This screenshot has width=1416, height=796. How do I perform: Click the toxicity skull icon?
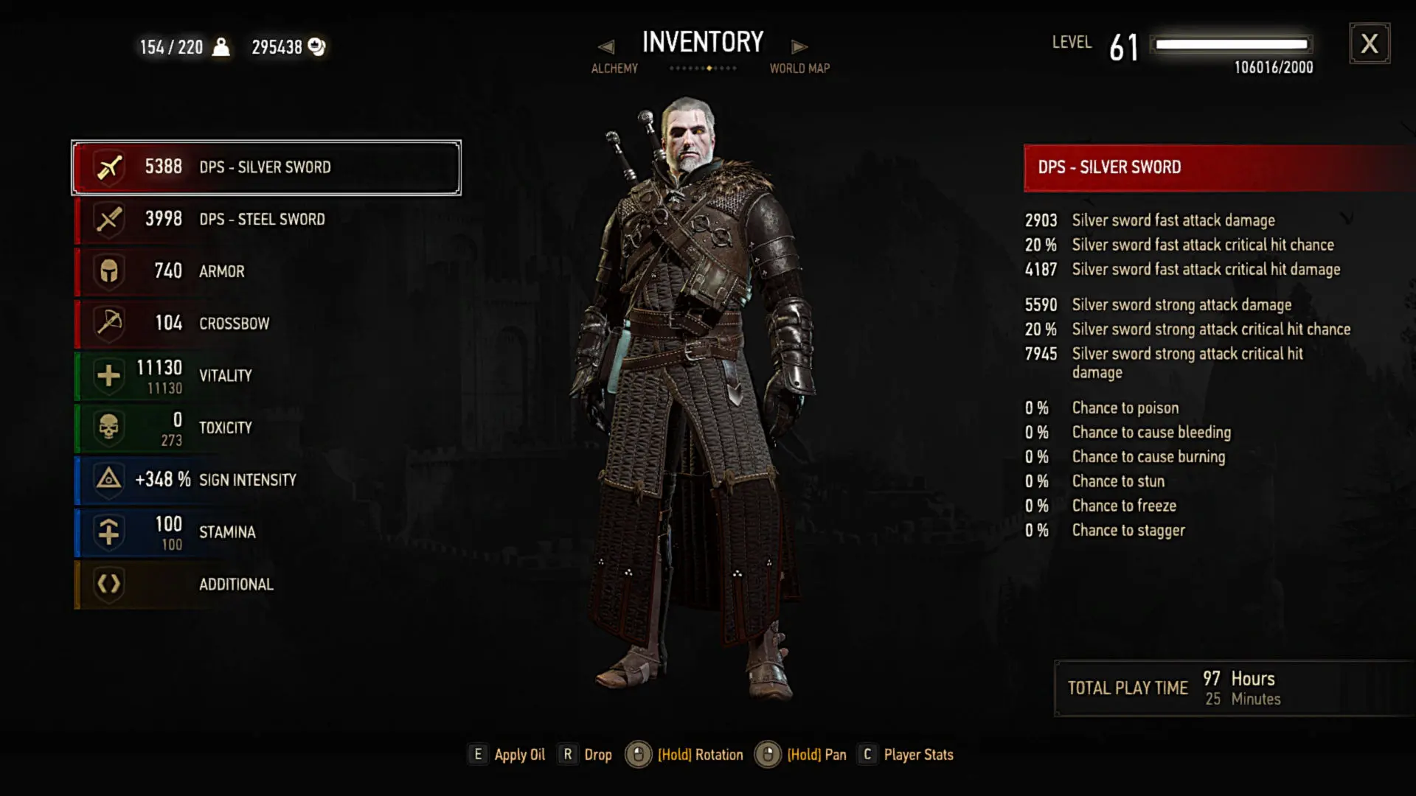tap(109, 427)
